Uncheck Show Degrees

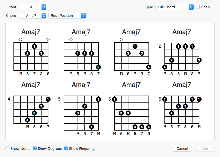pos(35,148)
